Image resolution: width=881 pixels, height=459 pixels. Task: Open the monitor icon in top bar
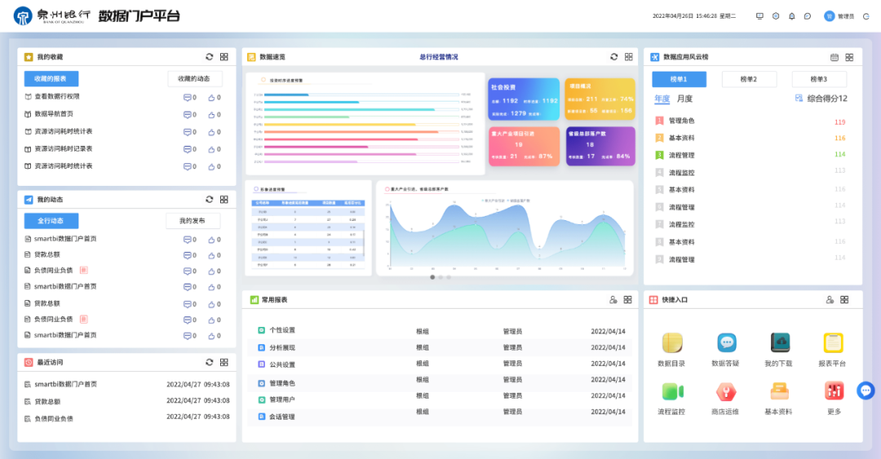759,16
